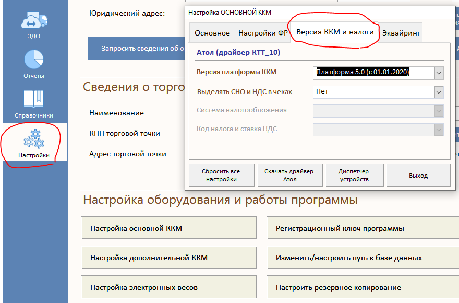
Task: Switch to the Основное tab
Action: pos(212,33)
